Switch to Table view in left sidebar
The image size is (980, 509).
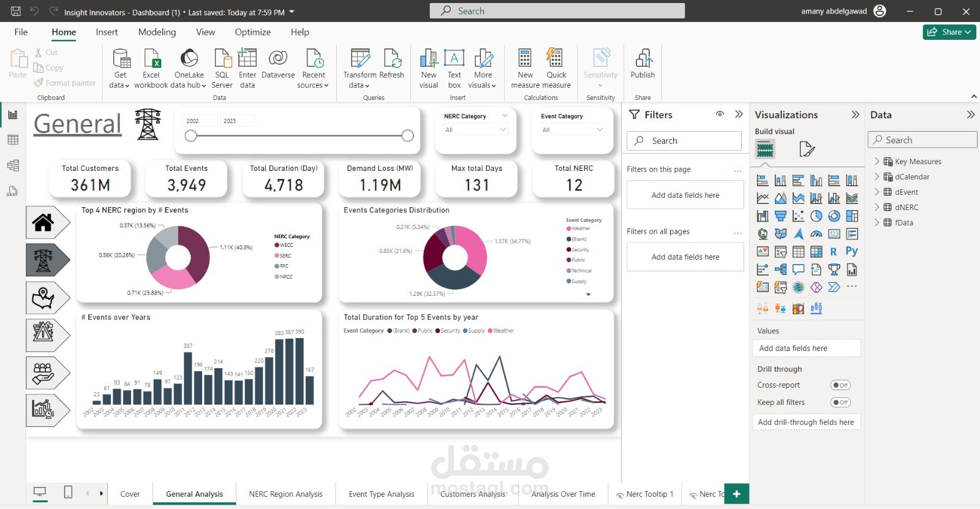tap(13, 140)
